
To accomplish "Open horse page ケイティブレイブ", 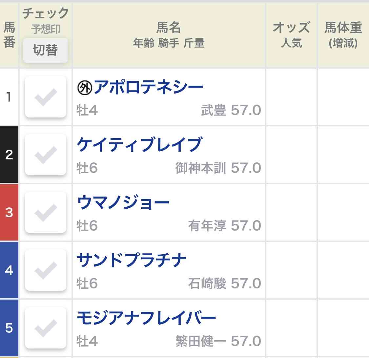I will pos(139,144).
